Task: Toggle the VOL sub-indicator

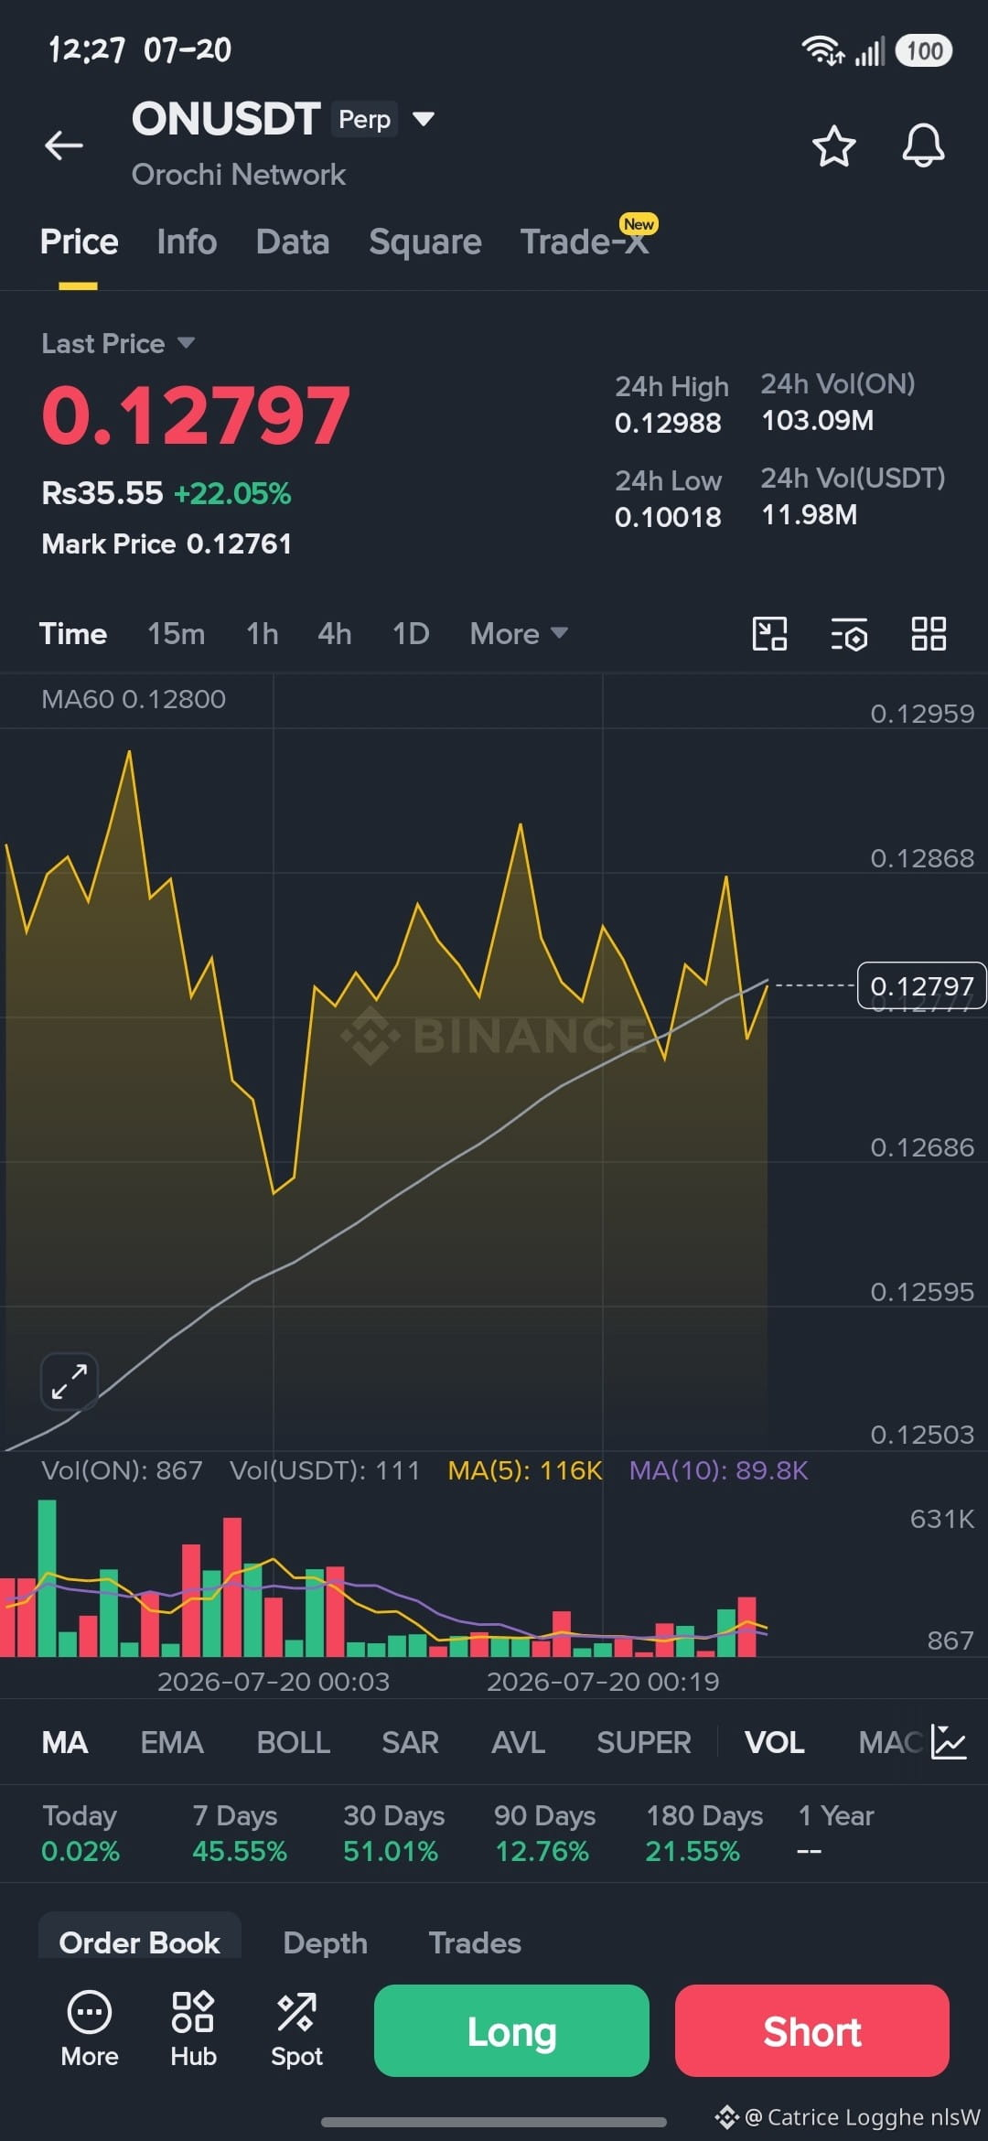Action: pos(775,1742)
